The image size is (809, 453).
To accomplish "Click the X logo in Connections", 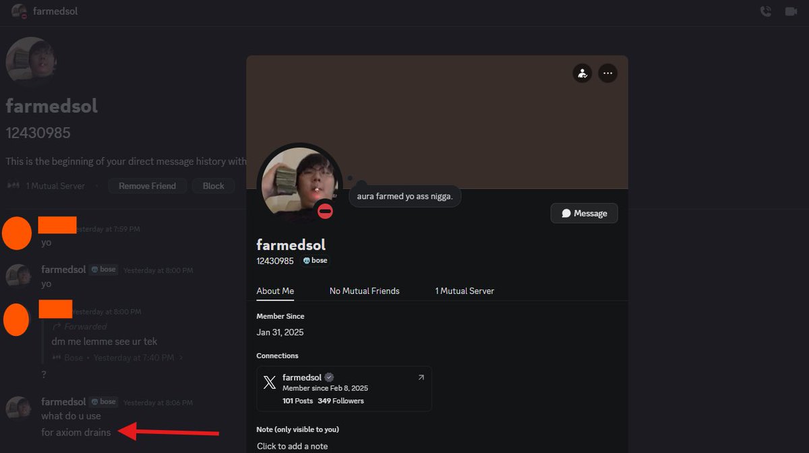I will click(x=270, y=383).
